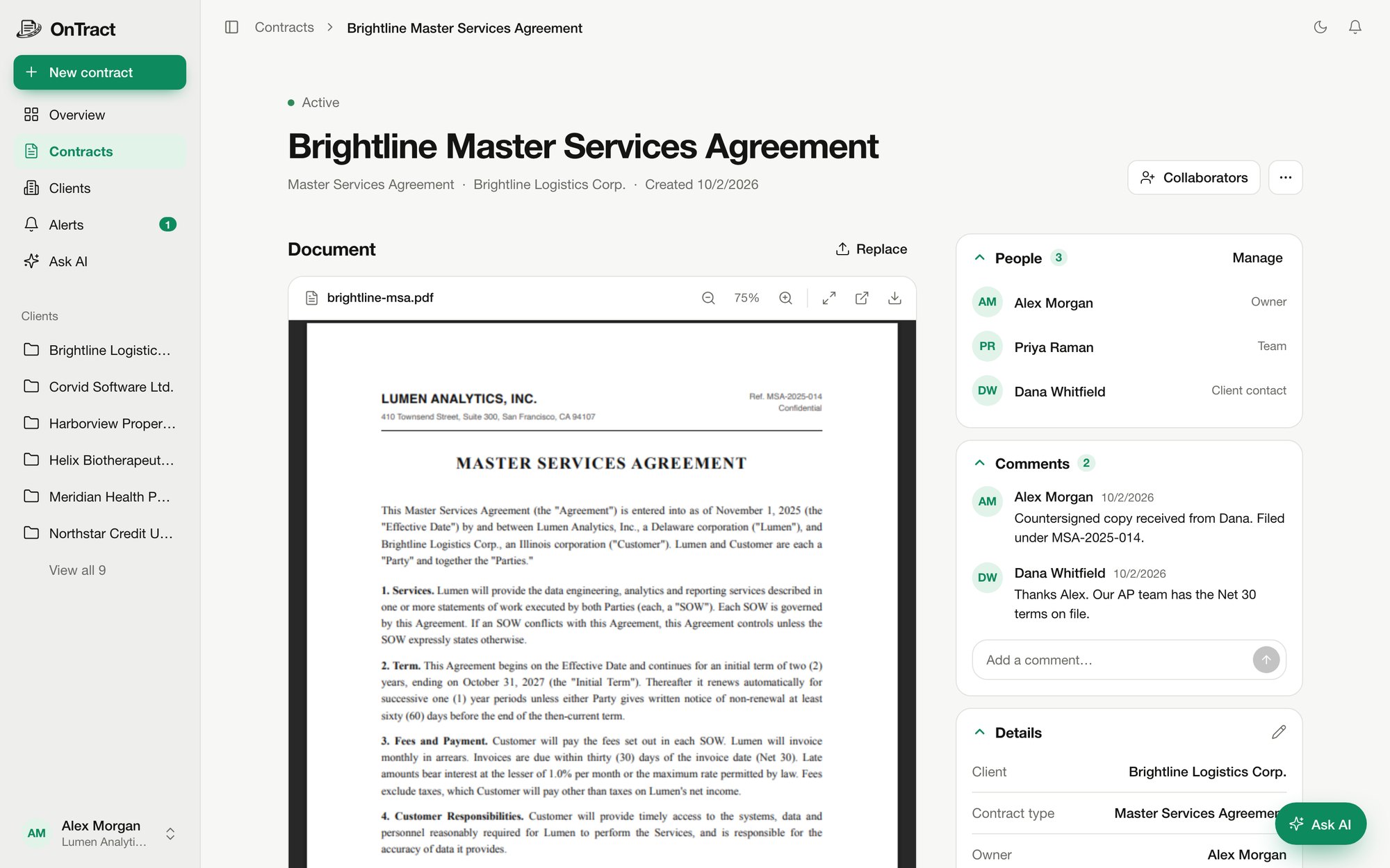Open the floating Ask AI button

(1320, 824)
